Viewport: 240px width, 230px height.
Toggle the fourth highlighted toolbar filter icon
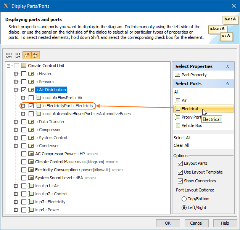pos(35,55)
